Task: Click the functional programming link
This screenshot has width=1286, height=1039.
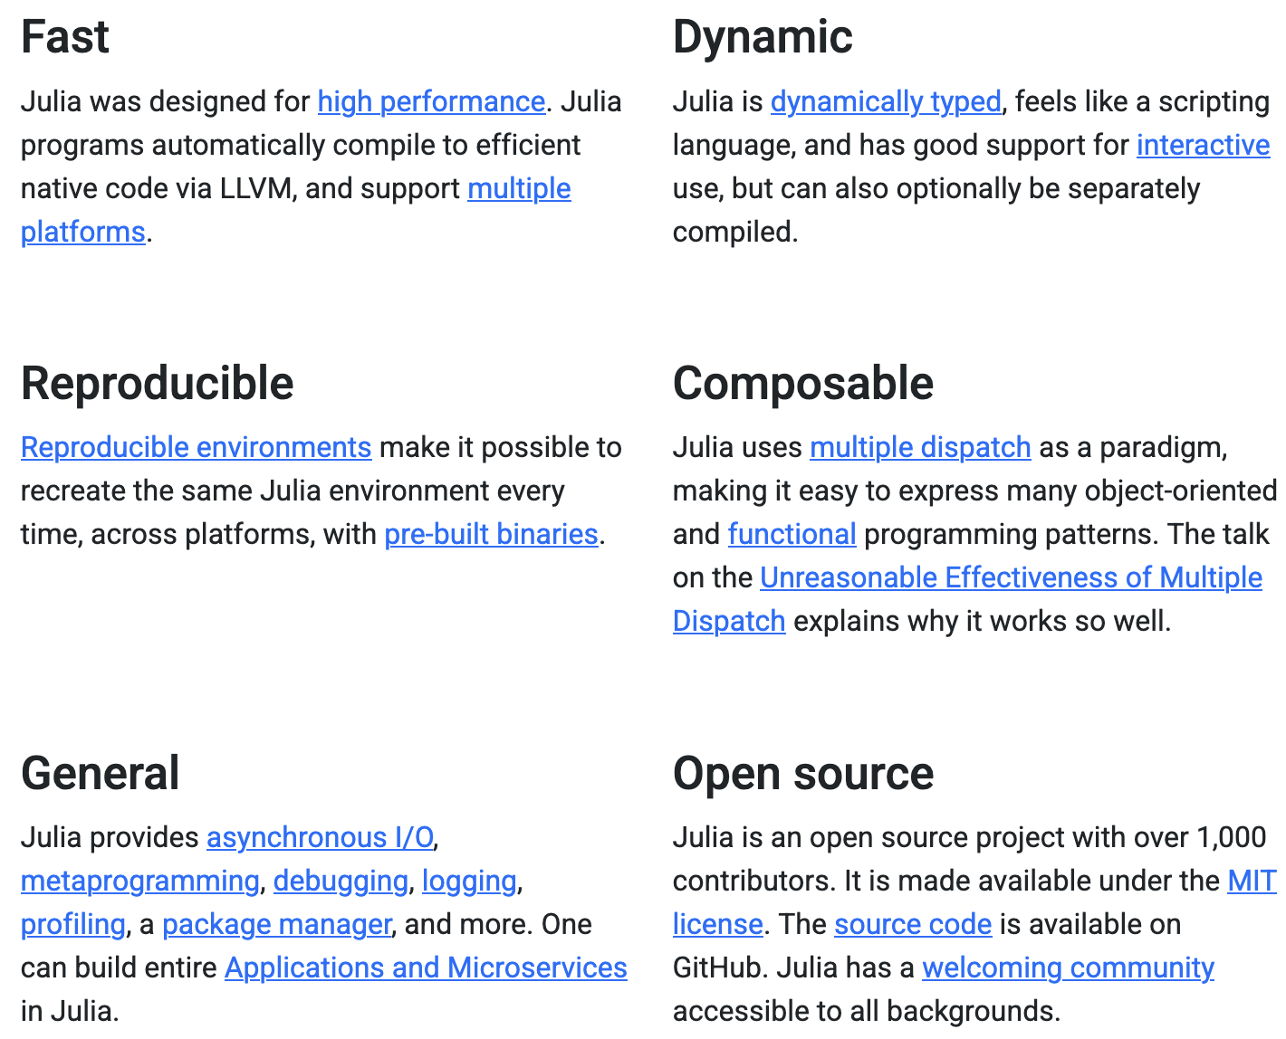Action: point(792,534)
